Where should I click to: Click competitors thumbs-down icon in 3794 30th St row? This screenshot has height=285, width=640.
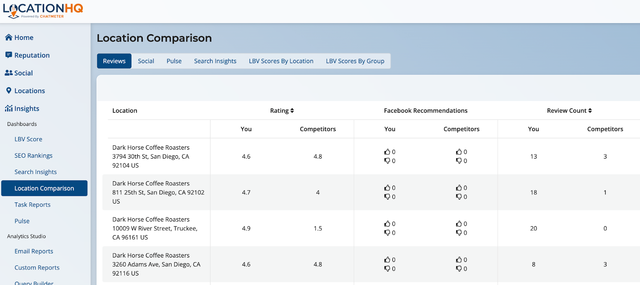(x=459, y=161)
